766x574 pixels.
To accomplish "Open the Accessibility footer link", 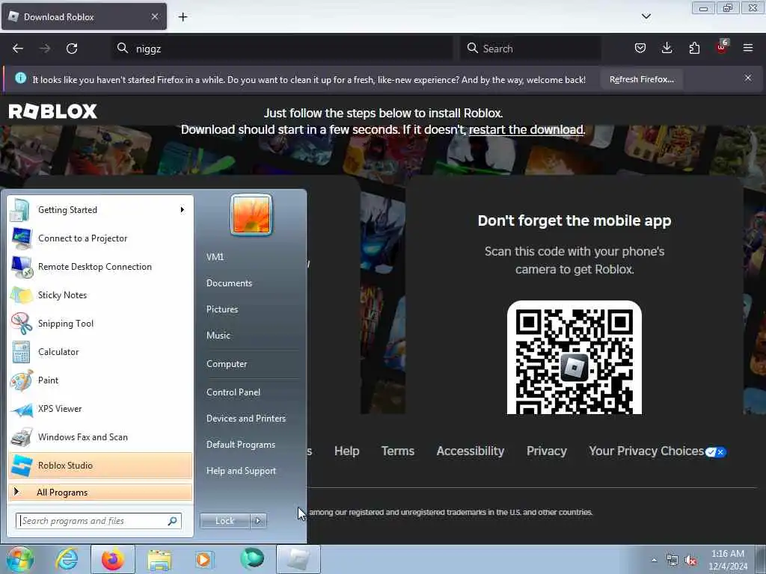I will (x=471, y=451).
